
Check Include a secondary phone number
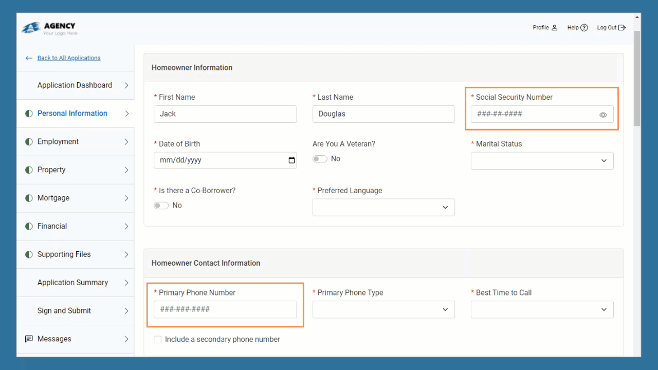click(158, 340)
